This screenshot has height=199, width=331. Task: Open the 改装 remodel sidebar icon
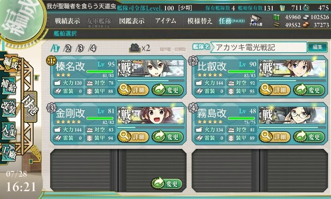click(x=9, y=108)
